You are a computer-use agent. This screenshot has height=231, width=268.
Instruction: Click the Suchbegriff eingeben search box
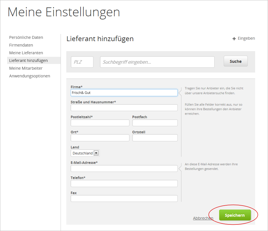coord(157,62)
